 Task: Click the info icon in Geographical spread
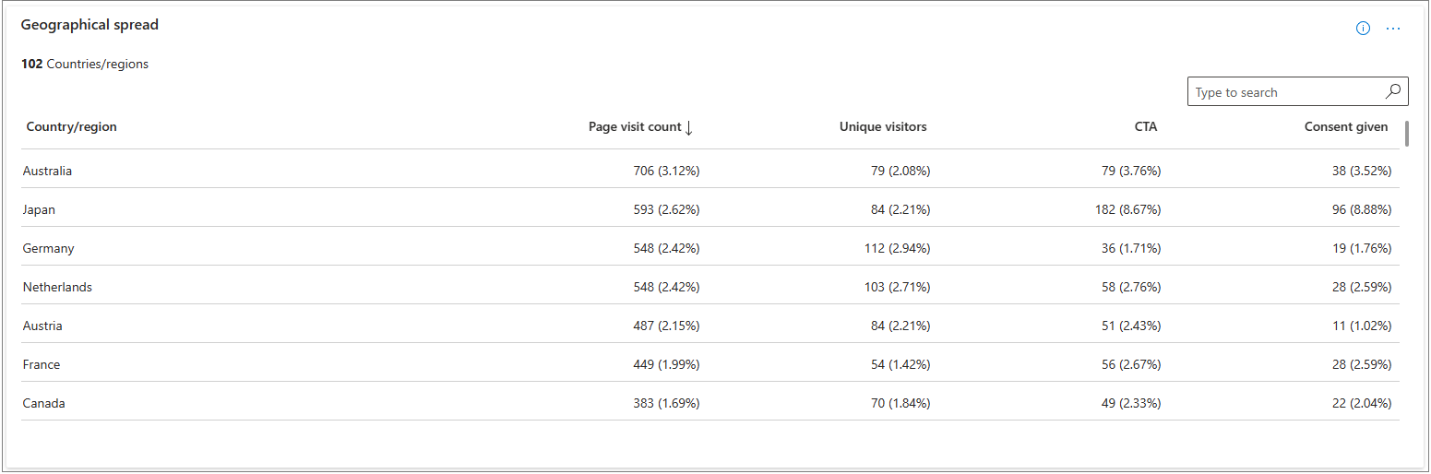coord(1363,29)
